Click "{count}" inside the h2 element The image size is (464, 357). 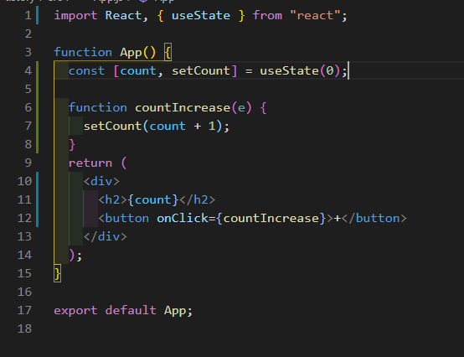[153, 199]
